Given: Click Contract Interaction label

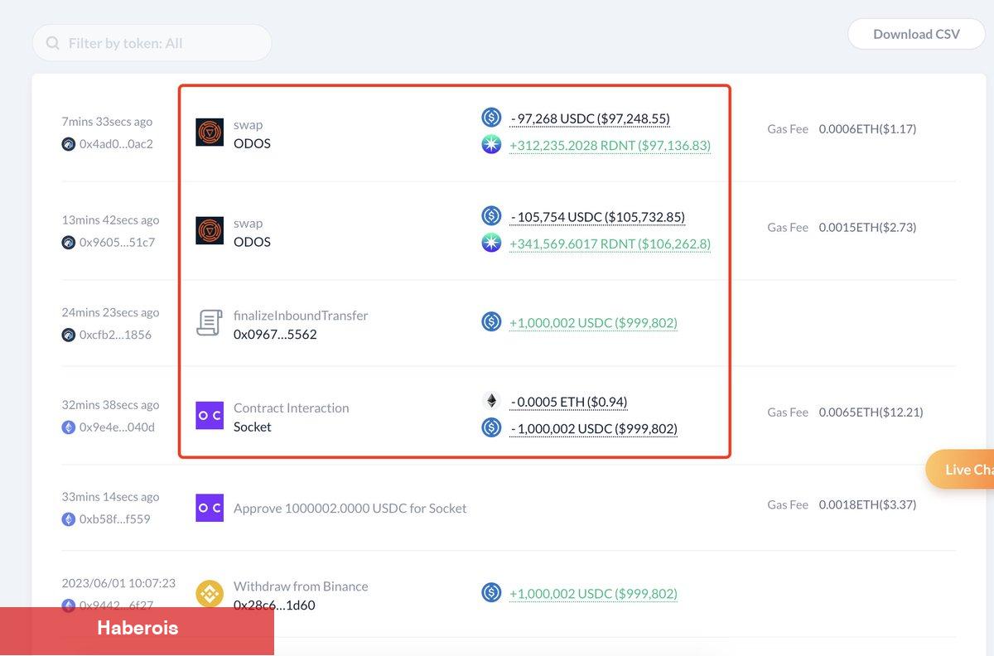Looking at the screenshot, I should (x=292, y=408).
